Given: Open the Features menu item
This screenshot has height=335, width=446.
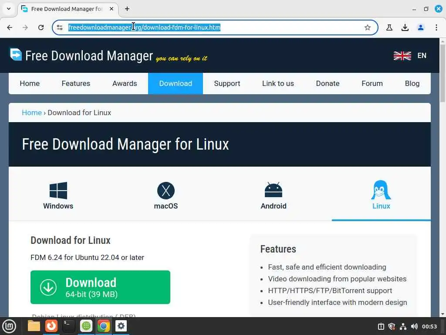Looking at the screenshot, I should tap(76, 83).
